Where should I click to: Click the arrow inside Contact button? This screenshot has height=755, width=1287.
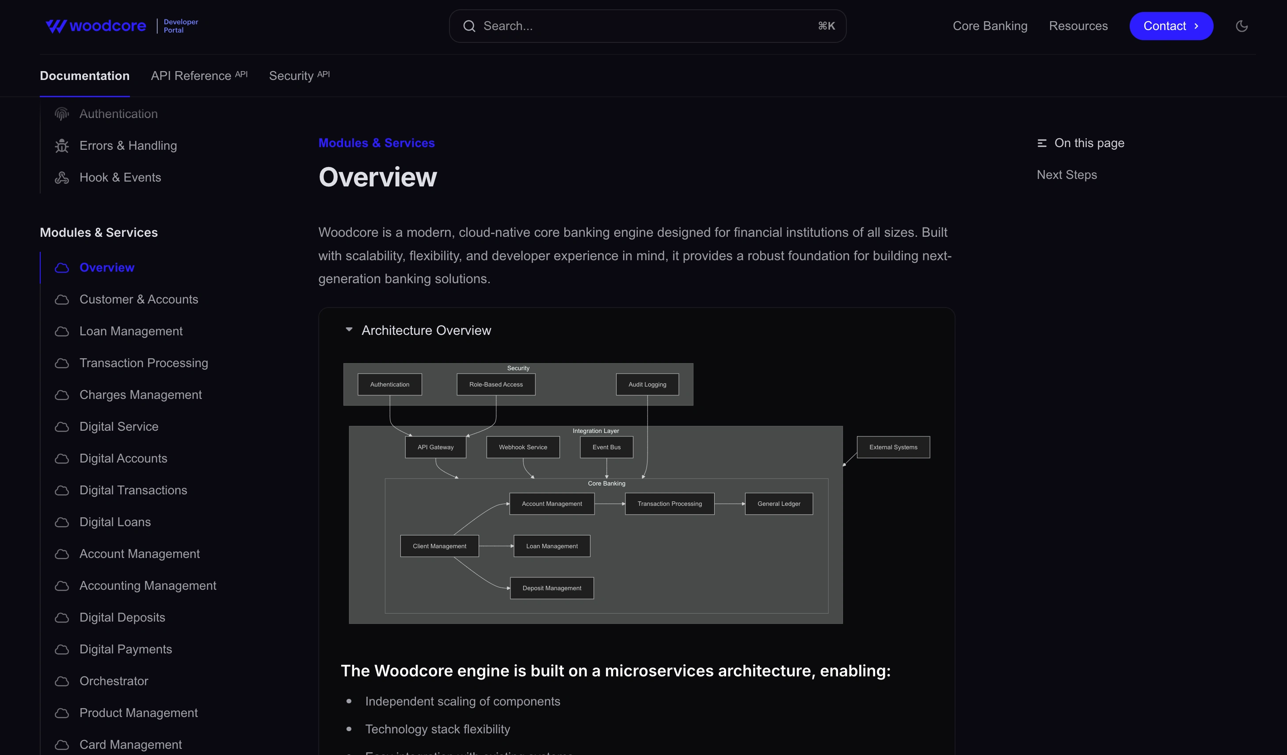click(x=1196, y=26)
